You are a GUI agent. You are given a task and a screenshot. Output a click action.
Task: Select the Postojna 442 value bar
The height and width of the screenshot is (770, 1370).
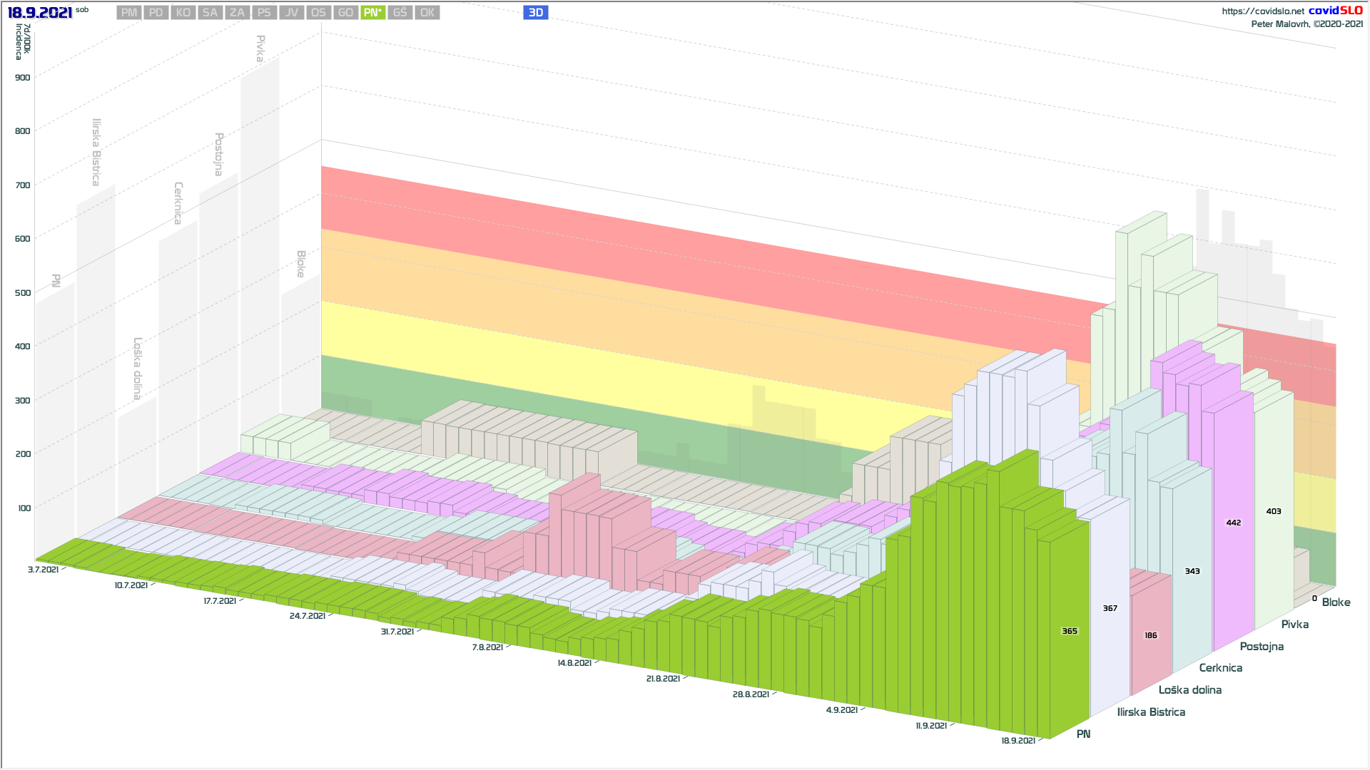(1233, 523)
